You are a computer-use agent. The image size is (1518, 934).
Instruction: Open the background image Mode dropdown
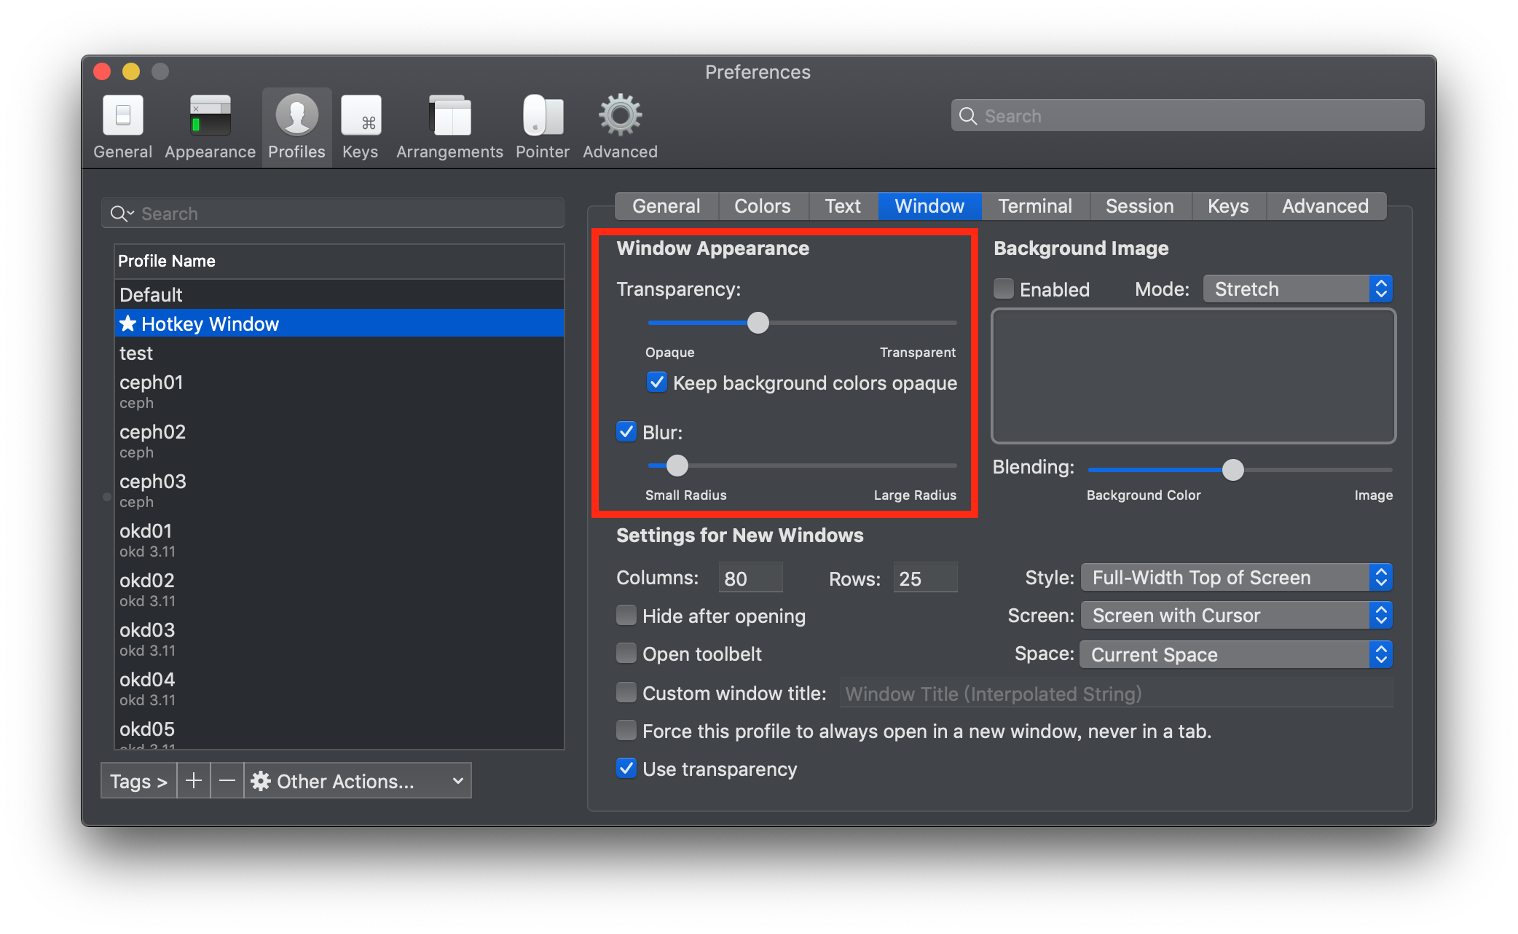click(1297, 289)
